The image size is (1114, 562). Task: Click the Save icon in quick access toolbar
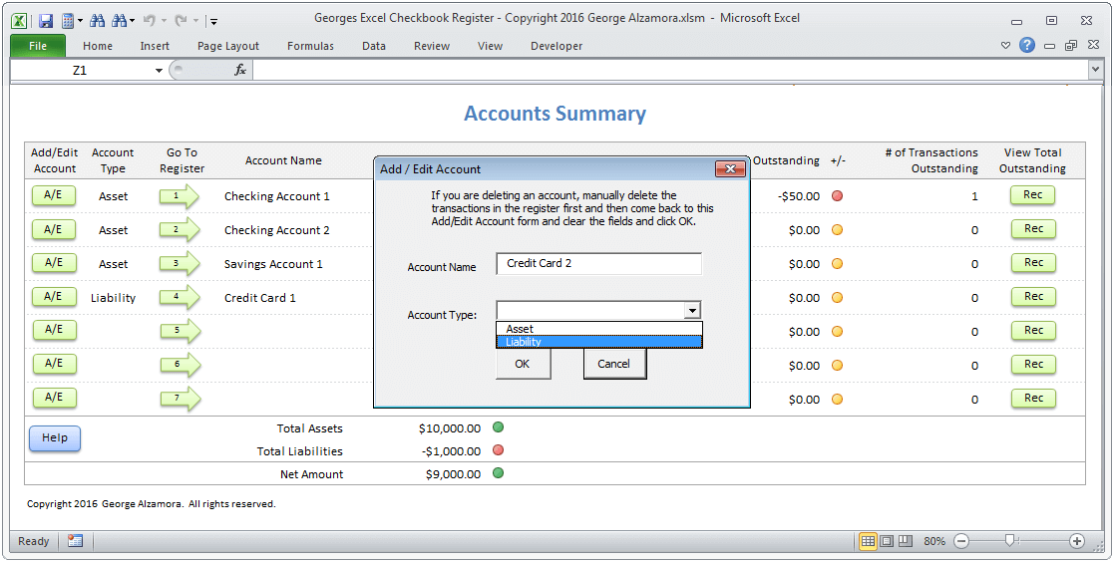click(46, 21)
